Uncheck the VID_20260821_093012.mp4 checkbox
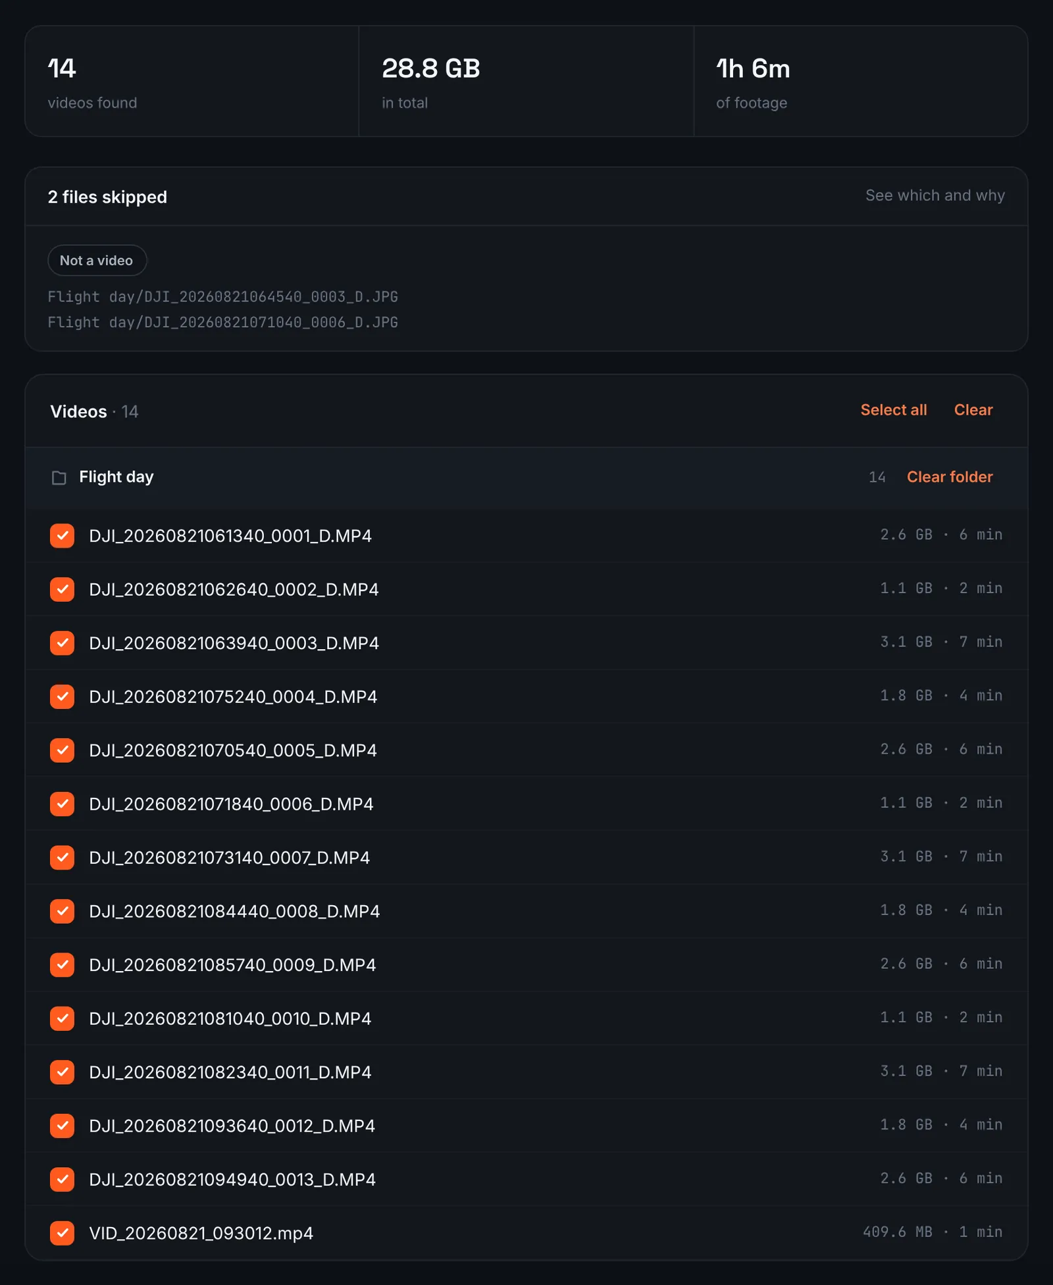 click(x=62, y=1233)
